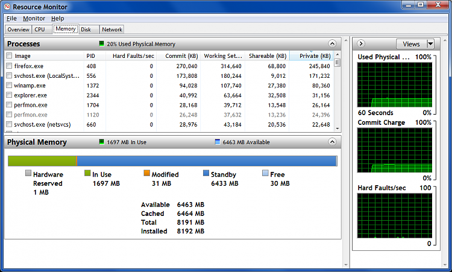
Task: Click the blue Standby legend swatch
Action: pyautogui.click(x=206, y=173)
